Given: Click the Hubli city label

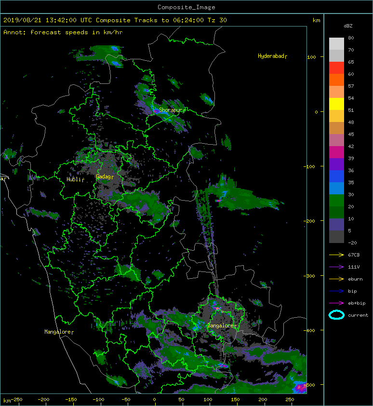Looking at the screenshot, I should [75, 179].
